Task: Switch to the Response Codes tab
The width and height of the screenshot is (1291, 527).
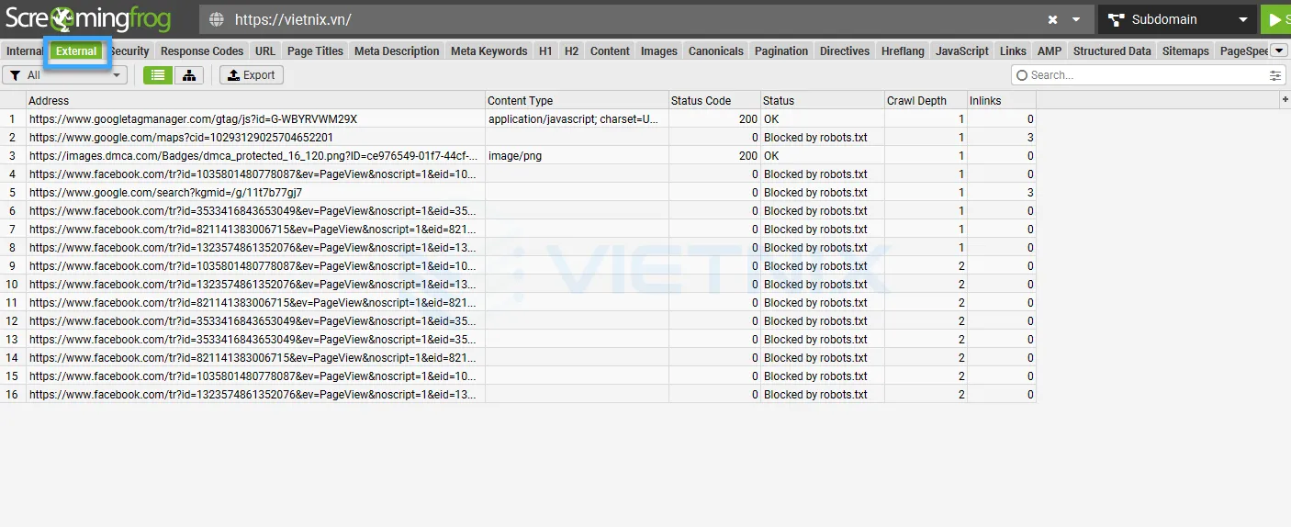Action: click(202, 51)
